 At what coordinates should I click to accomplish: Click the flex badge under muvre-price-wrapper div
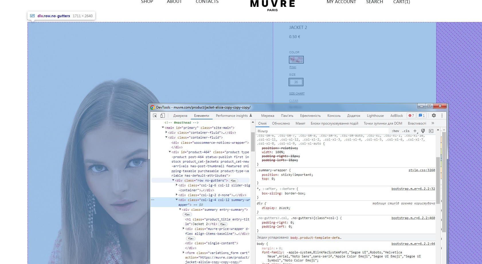click(x=191, y=239)
